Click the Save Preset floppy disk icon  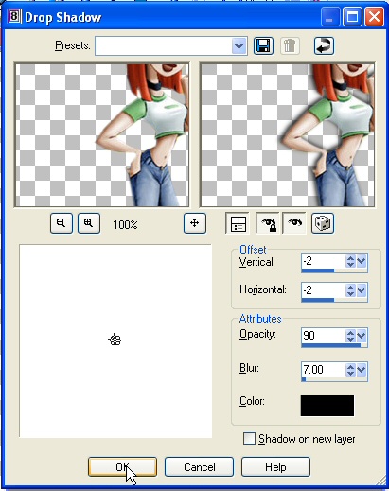point(263,46)
